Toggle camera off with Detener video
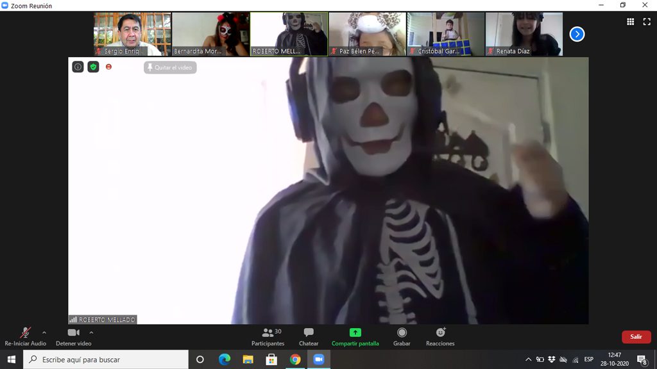This screenshot has width=657, height=369. click(73, 337)
